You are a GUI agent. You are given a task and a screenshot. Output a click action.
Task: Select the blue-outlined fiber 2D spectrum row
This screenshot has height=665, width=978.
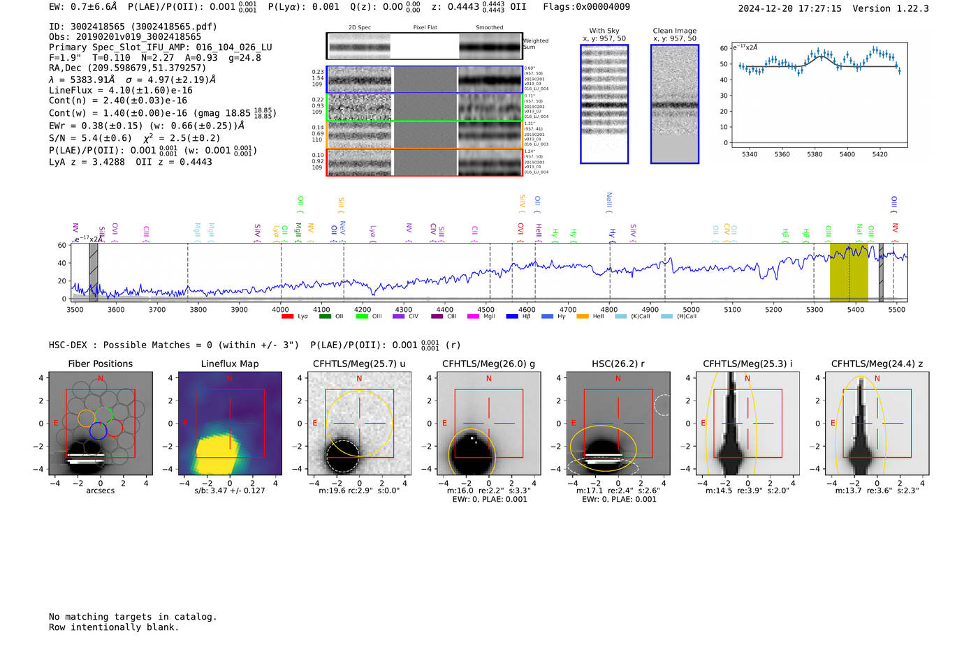click(x=425, y=80)
